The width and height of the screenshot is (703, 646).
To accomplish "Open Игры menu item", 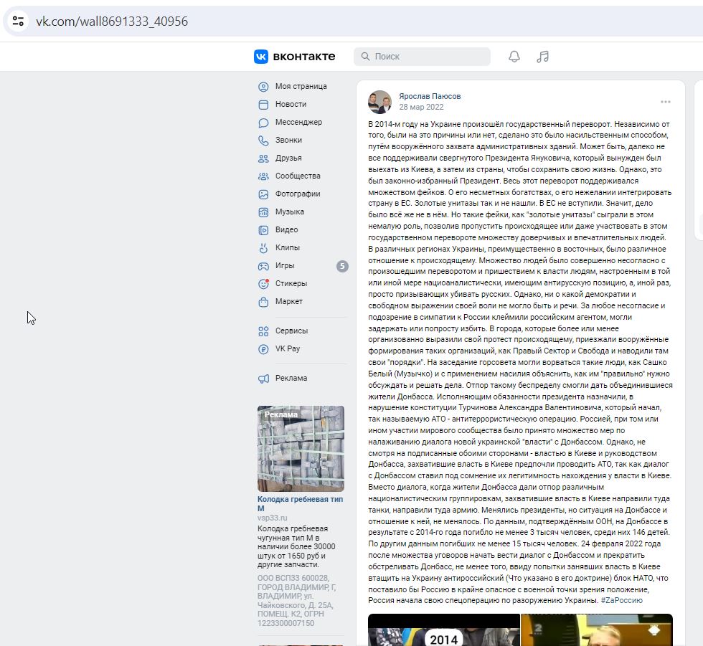I will 285,265.
